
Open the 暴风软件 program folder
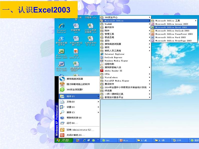click(x=125, y=27)
